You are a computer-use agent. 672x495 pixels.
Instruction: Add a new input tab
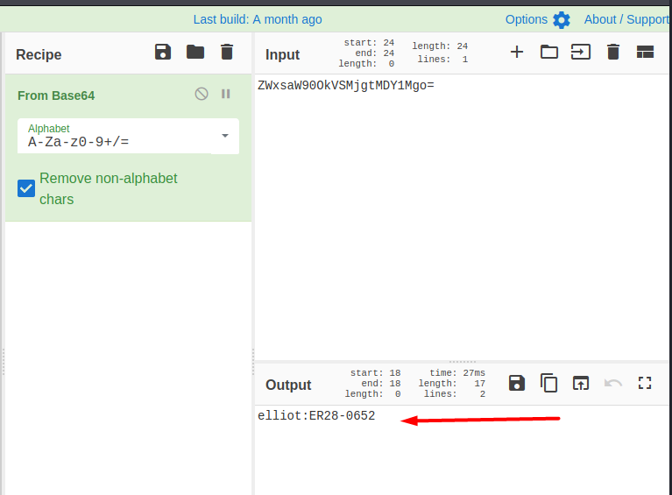click(517, 52)
